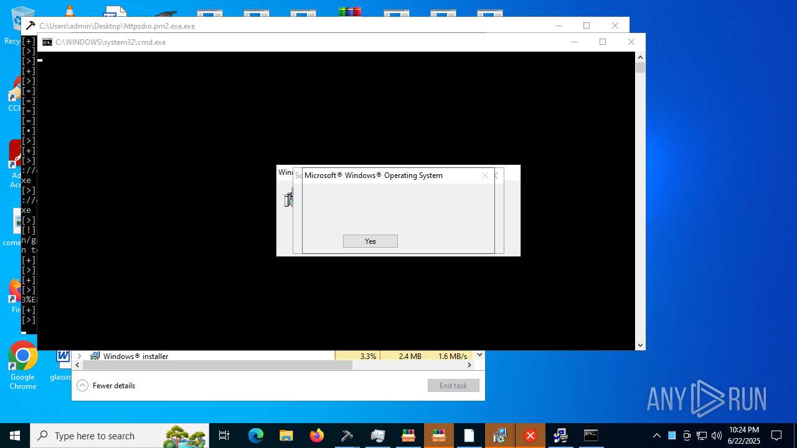The image size is (797, 448).
Task: Click Task Manager's horizontal scrollbar thumb
Action: click(x=217, y=365)
